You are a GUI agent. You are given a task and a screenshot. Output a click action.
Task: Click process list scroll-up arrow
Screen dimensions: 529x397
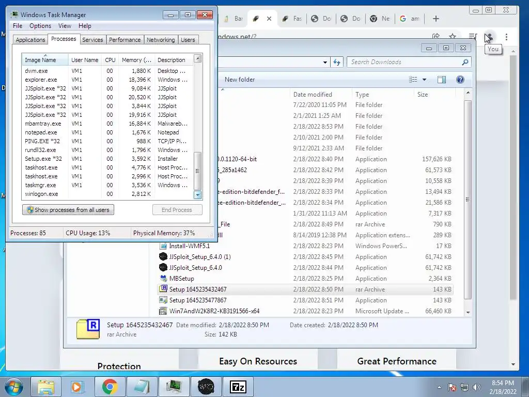pyautogui.click(x=198, y=59)
